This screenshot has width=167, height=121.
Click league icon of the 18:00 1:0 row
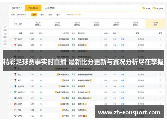click(x=15, y=45)
